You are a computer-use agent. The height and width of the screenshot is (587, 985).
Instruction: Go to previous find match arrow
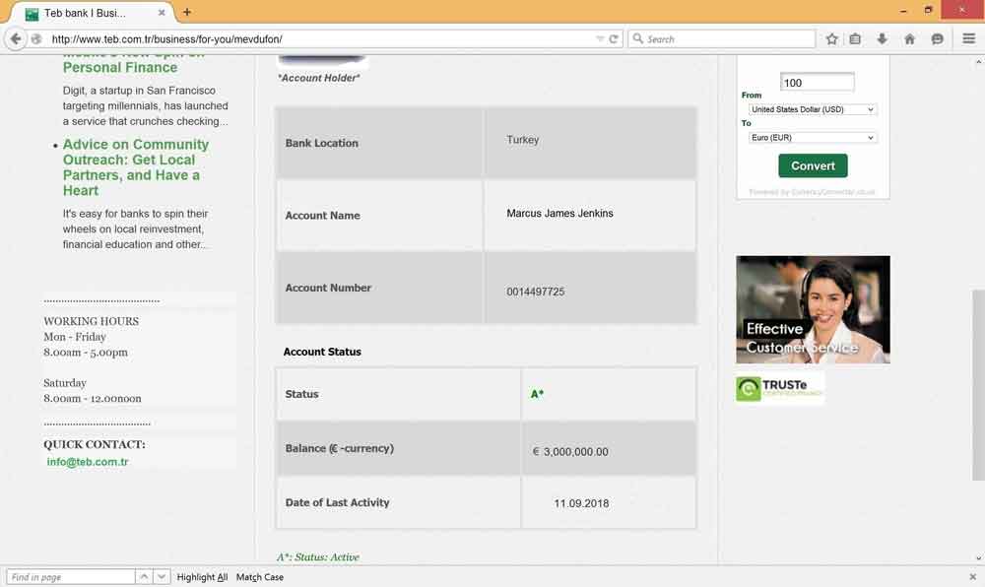tap(144, 577)
